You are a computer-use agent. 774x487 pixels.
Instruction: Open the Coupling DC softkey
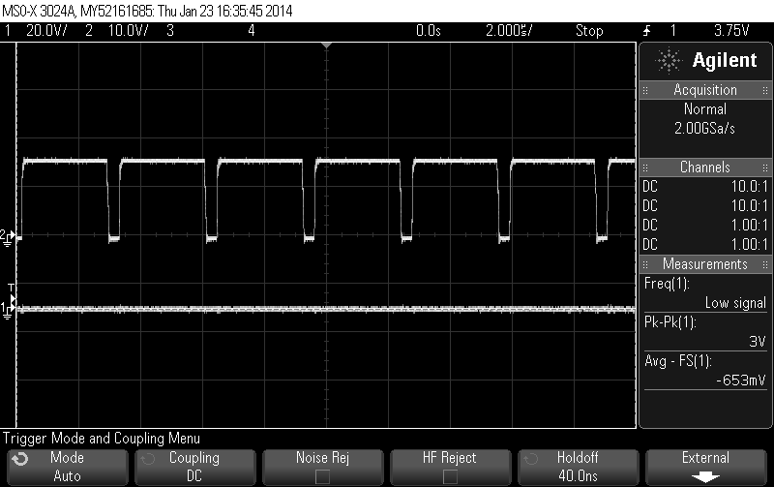point(194,467)
